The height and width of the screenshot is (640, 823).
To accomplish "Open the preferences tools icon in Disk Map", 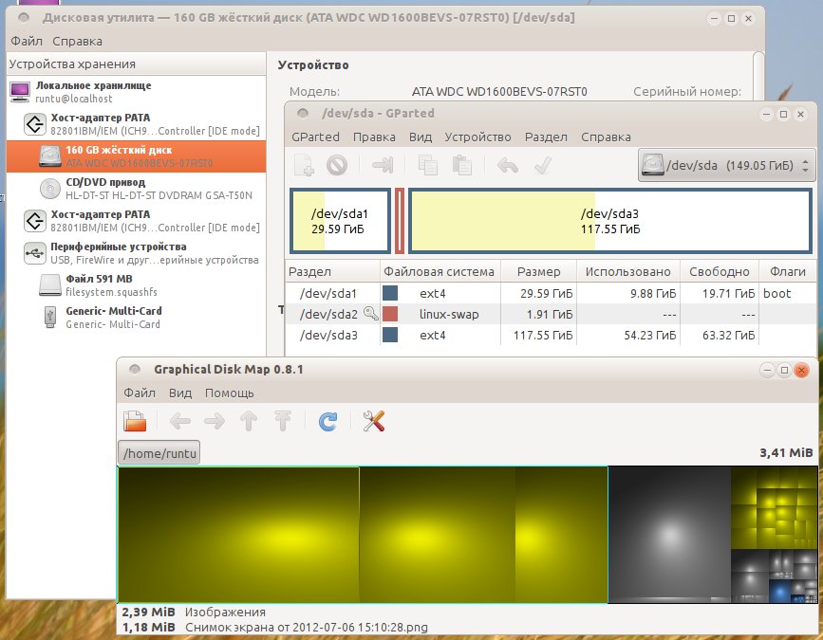I will [374, 421].
